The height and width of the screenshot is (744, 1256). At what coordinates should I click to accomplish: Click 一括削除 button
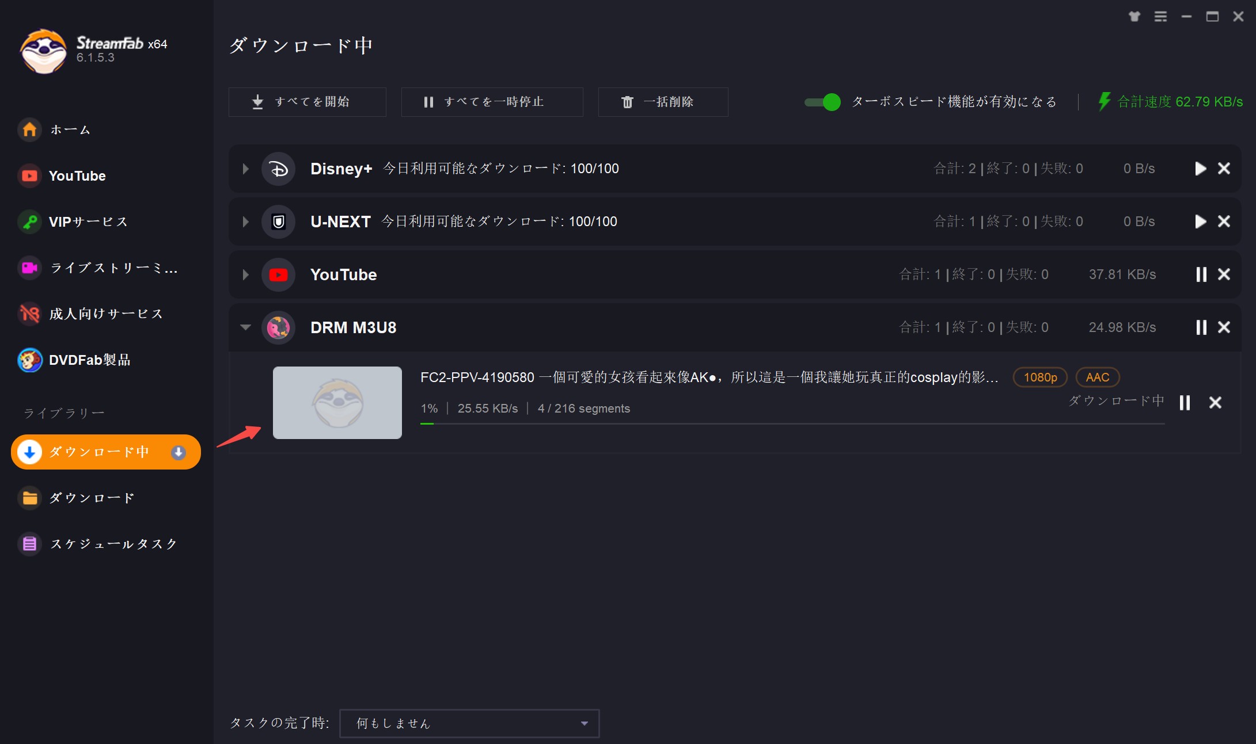click(663, 102)
